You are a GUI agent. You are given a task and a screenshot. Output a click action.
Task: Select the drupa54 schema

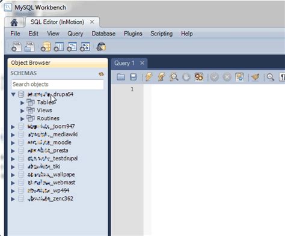click(x=51, y=94)
